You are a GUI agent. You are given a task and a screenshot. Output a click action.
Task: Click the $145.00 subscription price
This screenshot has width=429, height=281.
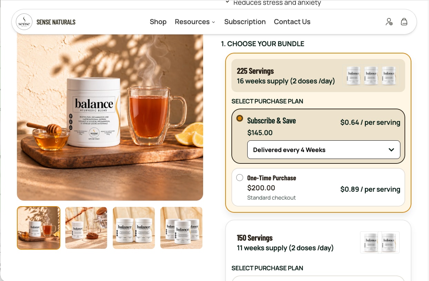[260, 133]
